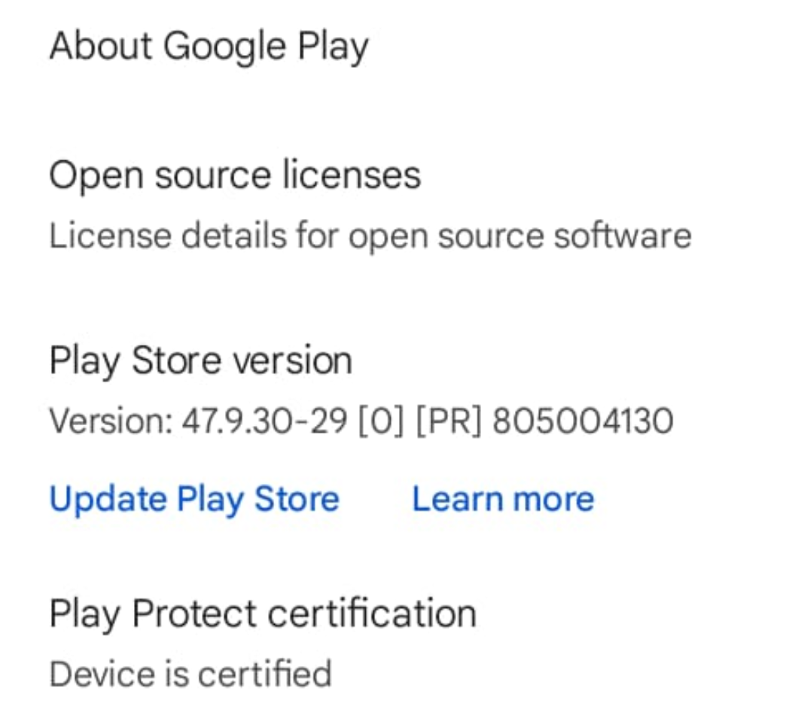Click the About Google Play heading
The width and height of the screenshot is (786, 715).
[209, 47]
